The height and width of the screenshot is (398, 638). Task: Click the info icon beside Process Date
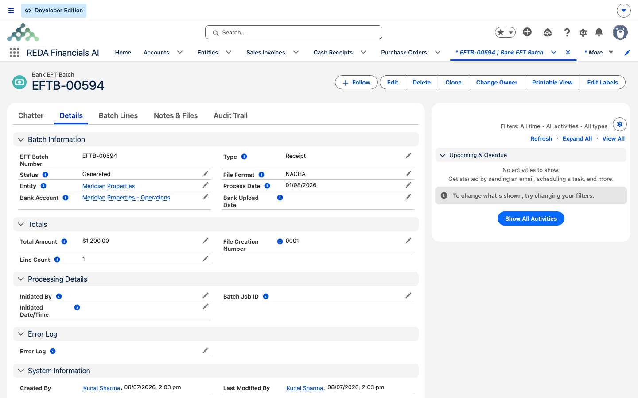[x=267, y=186]
